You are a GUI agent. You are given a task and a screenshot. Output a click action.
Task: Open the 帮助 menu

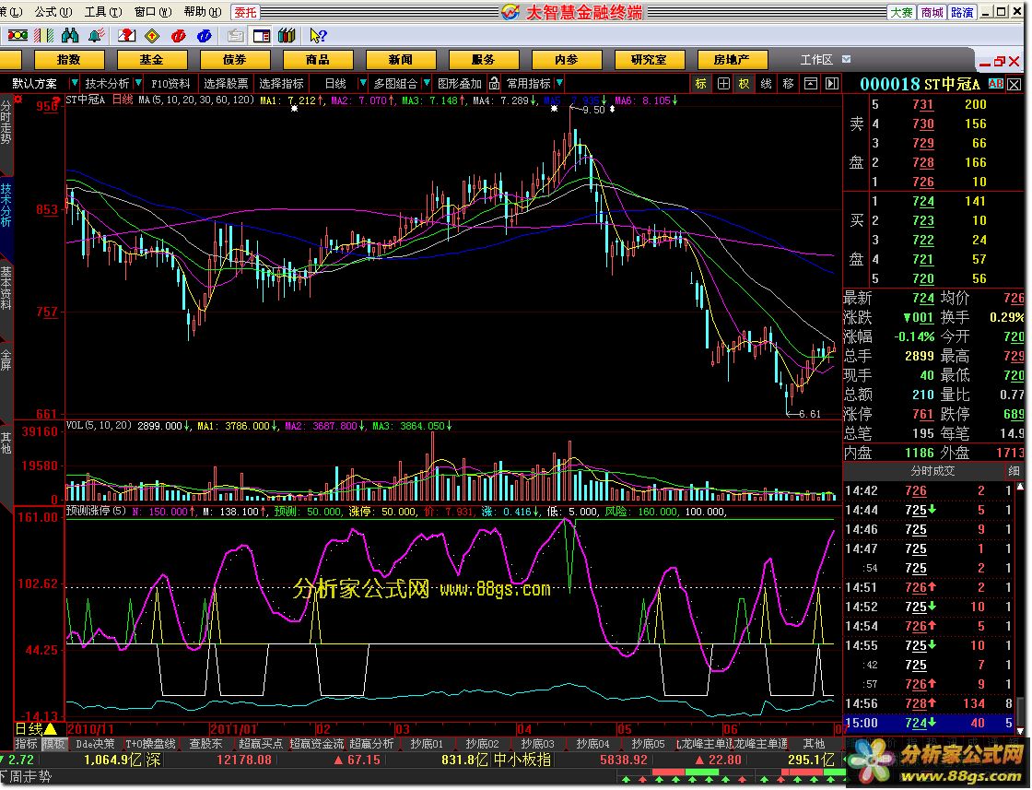click(x=203, y=11)
